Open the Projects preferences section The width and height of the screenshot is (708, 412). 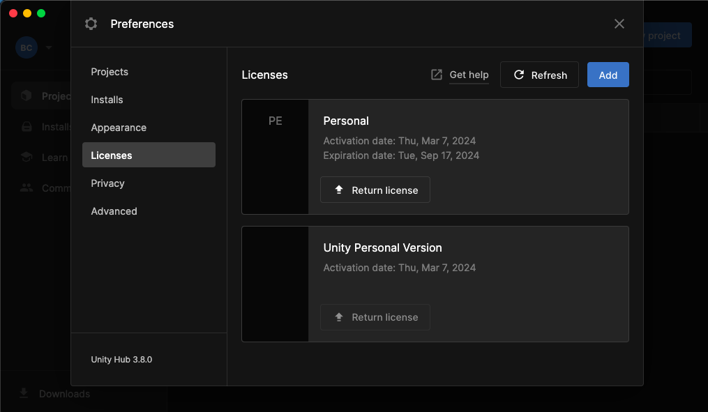click(149, 72)
